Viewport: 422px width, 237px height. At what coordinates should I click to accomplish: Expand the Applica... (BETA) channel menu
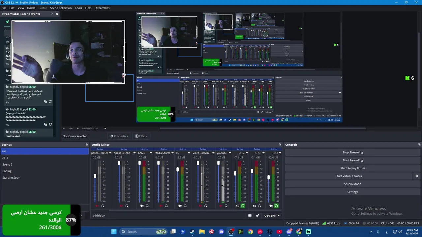[x=110, y=153]
